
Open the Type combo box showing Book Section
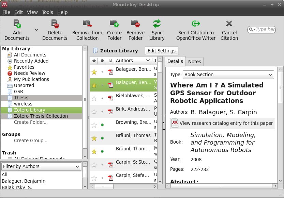228,75
